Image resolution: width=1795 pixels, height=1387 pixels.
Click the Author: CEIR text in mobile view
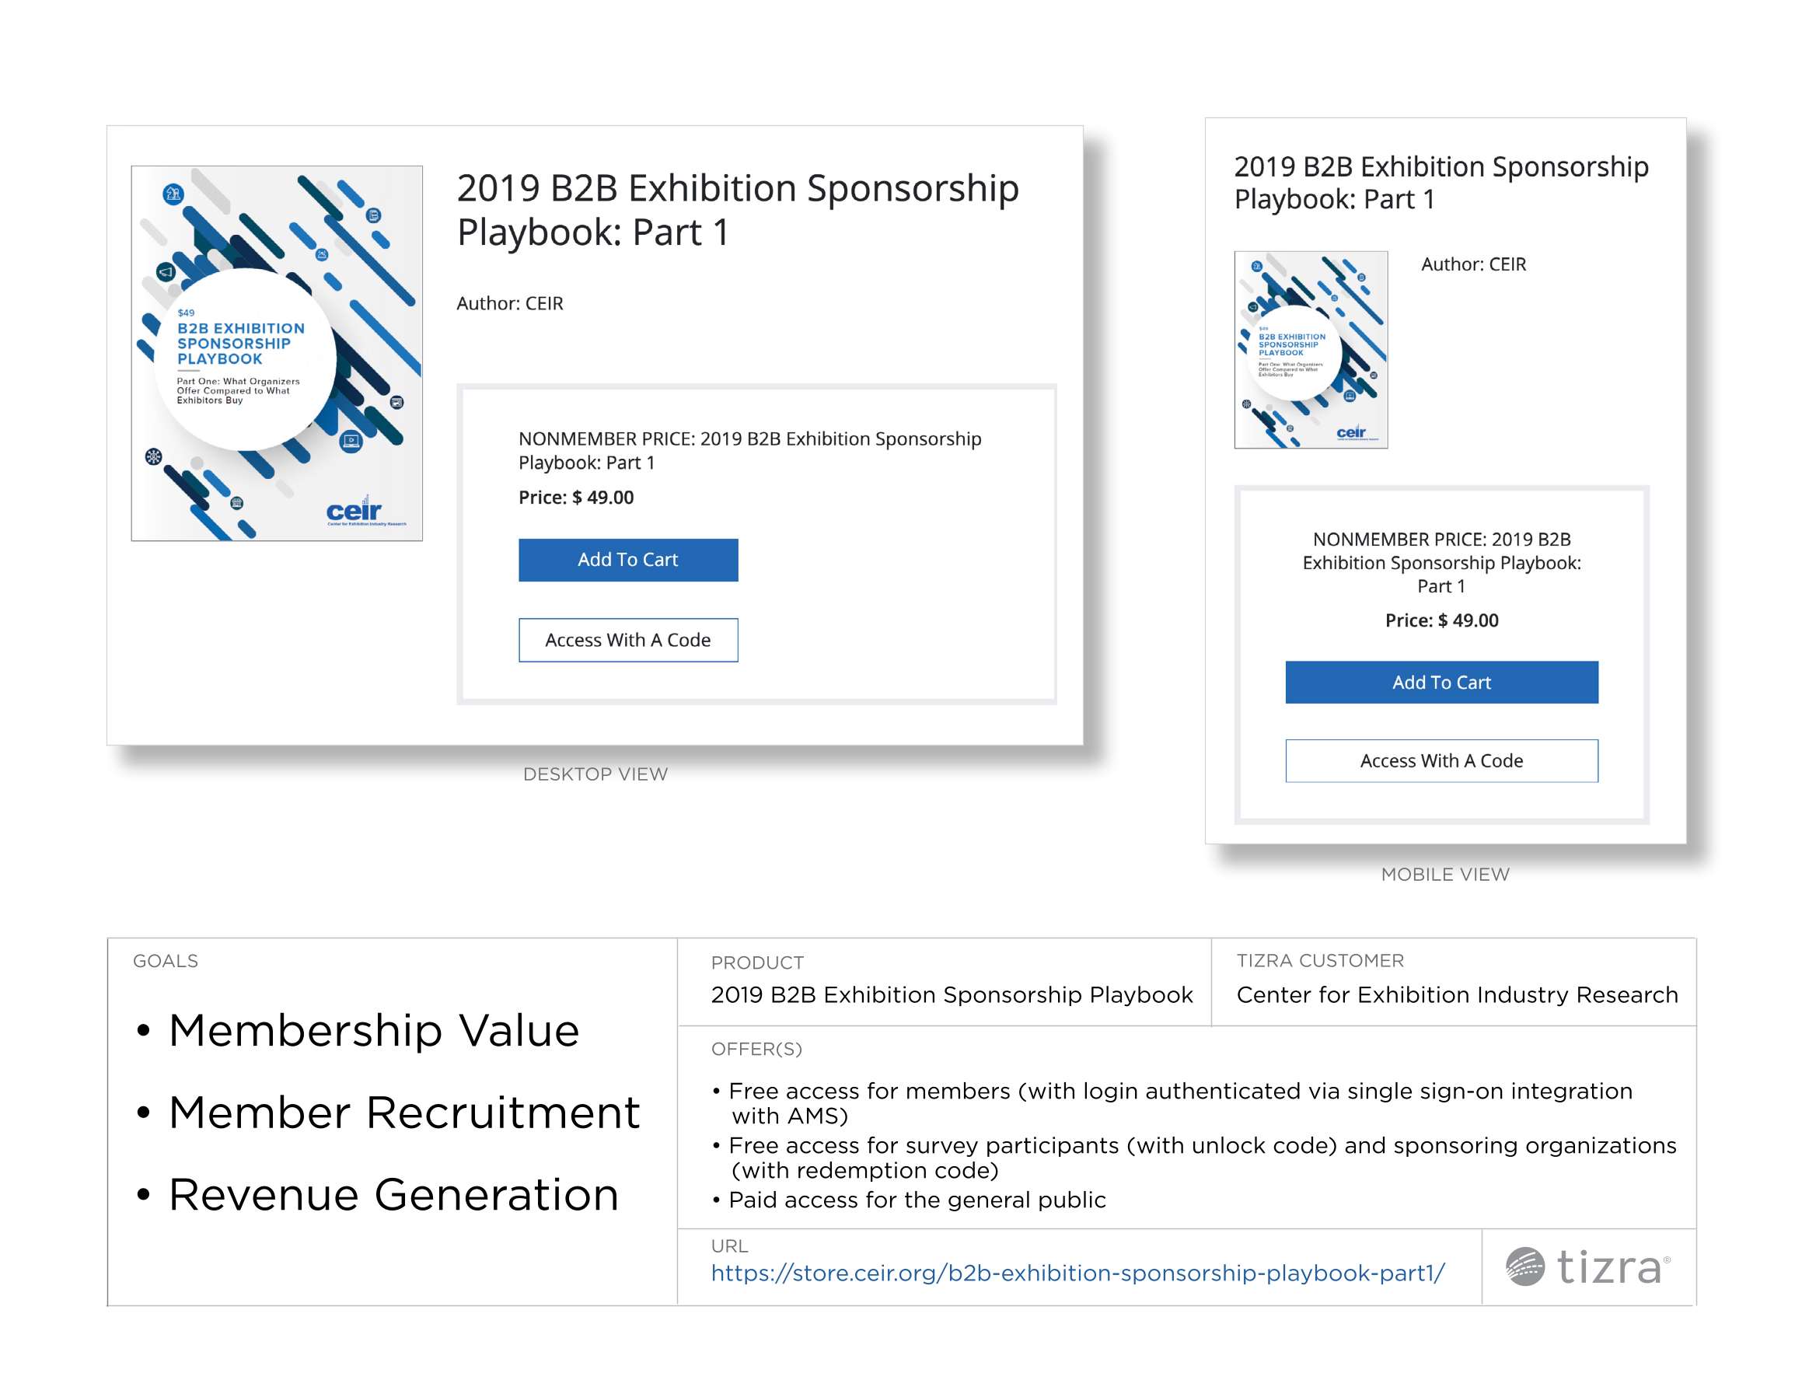click(x=1473, y=265)
